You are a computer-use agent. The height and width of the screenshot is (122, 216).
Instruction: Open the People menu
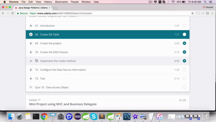coord(75,2)
